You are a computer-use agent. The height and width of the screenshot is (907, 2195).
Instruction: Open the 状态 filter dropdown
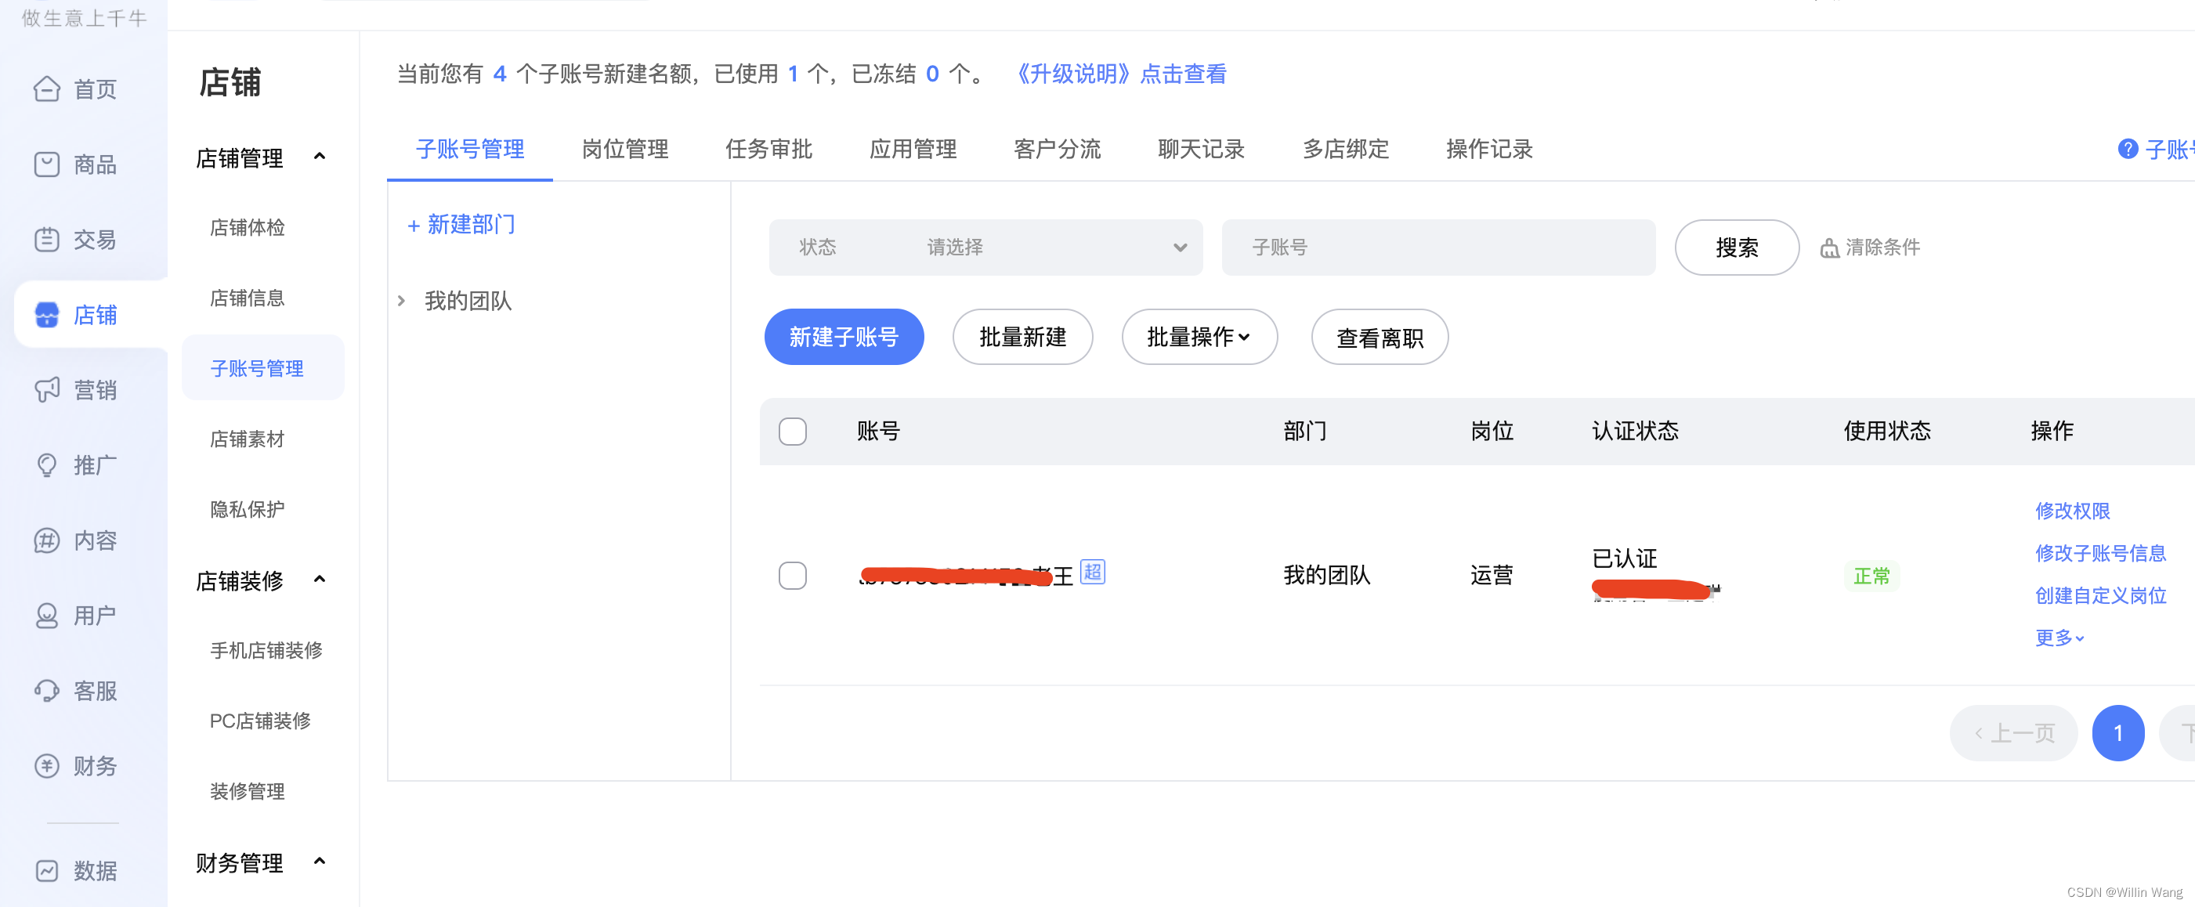[985, 247]
